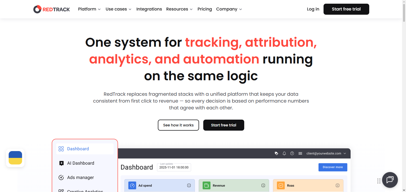406x192 pixels.
Task: Open the Use cases dropdown
Action: click(x=118, y=9)
